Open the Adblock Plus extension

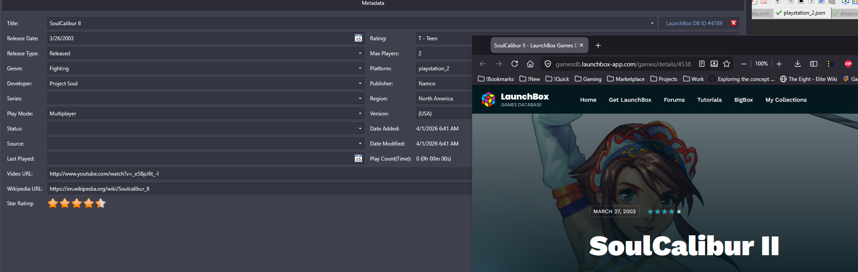tap(848, 64)
